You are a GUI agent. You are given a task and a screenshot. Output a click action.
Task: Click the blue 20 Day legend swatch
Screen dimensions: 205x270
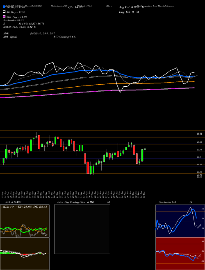tap(5, 7)
